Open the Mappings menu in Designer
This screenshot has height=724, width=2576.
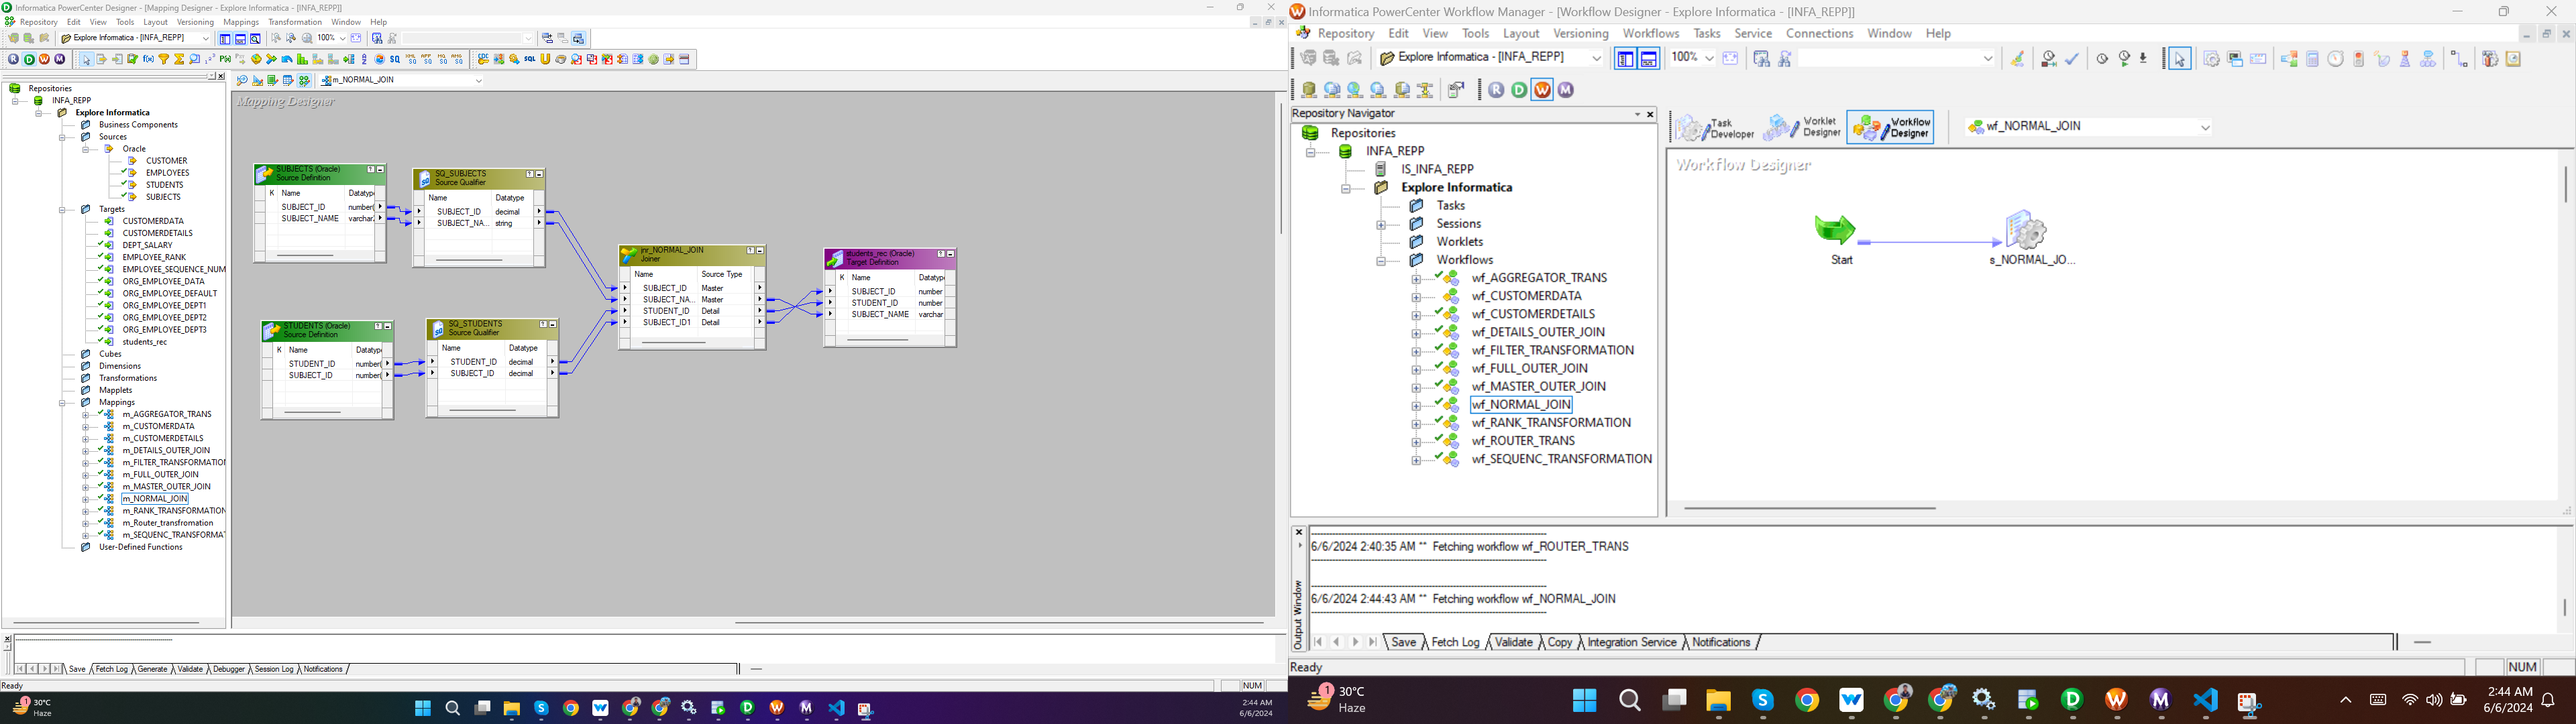pos(241,22)
